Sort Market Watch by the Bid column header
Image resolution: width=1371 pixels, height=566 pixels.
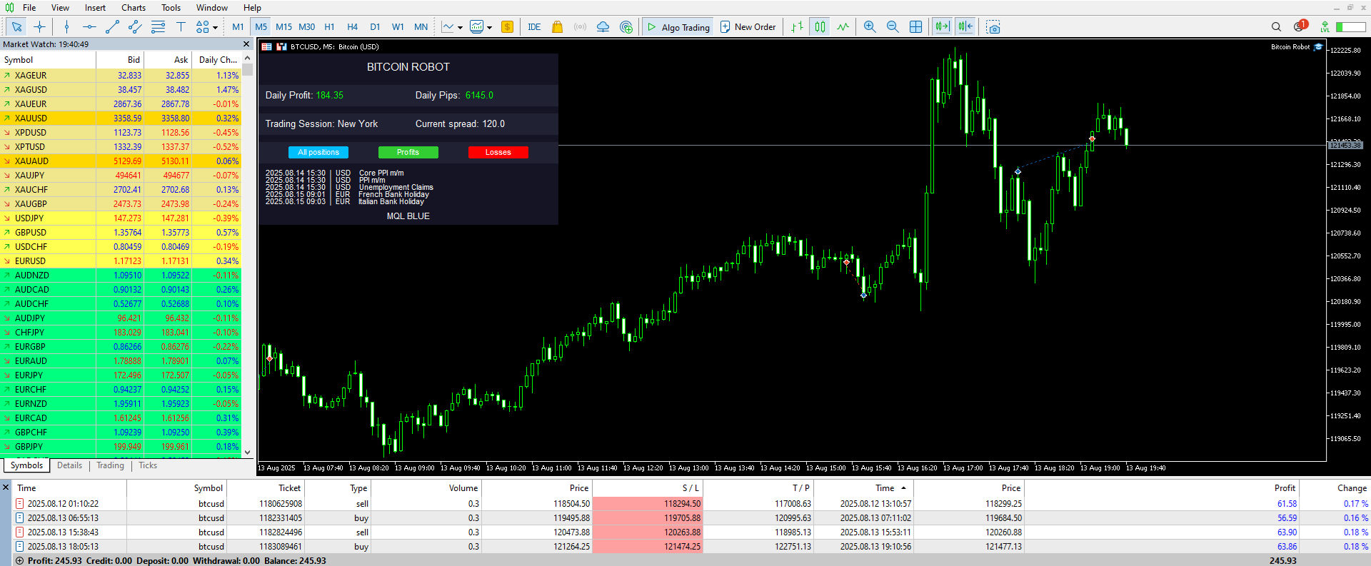click(120, 60)
